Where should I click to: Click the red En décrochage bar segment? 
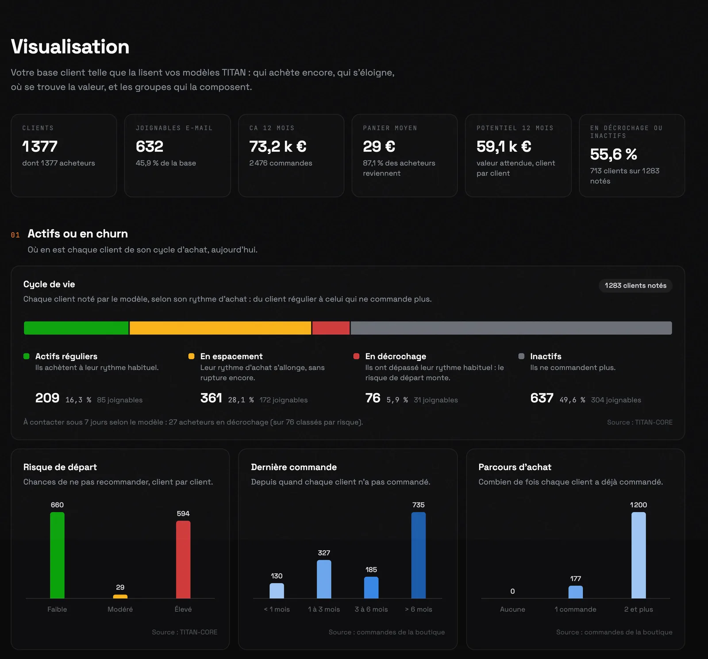[331, 328]
